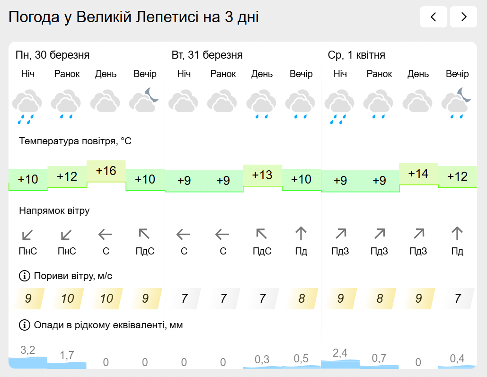Click the next days right arrow button
This screenshot has width=487, height=377.
click(x=463, y=17)
